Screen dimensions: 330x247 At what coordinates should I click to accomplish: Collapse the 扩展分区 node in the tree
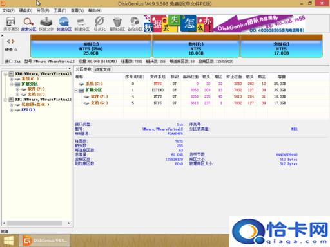coord(12,84)
